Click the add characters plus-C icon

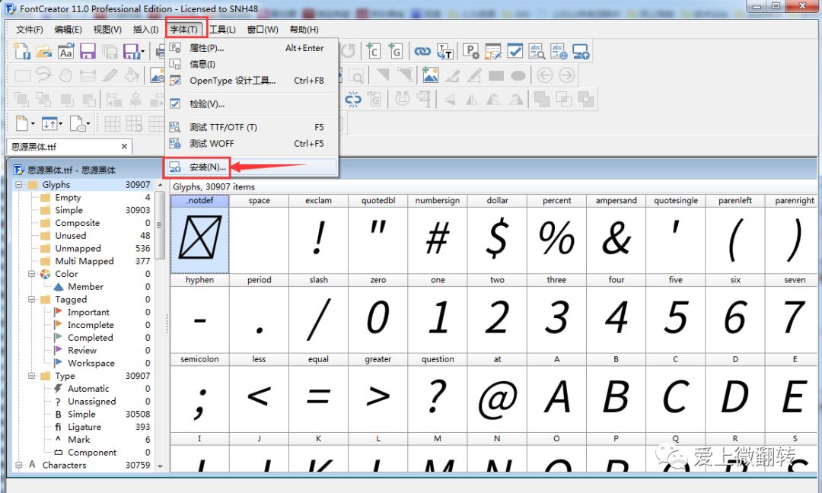coord(373,51)
